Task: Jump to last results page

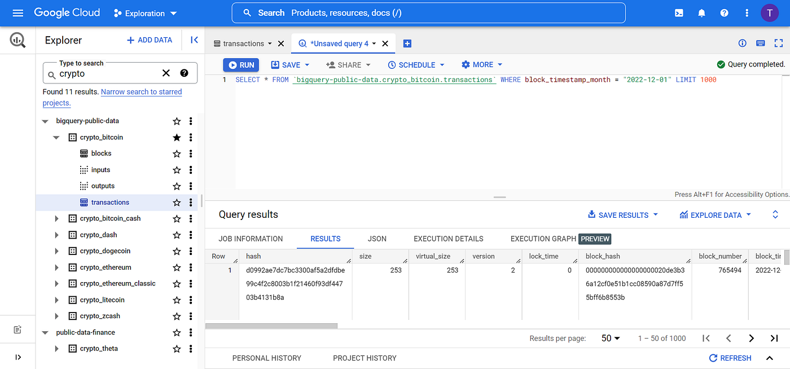Action: coord(774,338)
